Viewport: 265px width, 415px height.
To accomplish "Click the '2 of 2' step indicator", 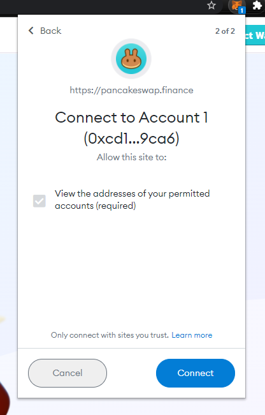I will click(225, 31).
